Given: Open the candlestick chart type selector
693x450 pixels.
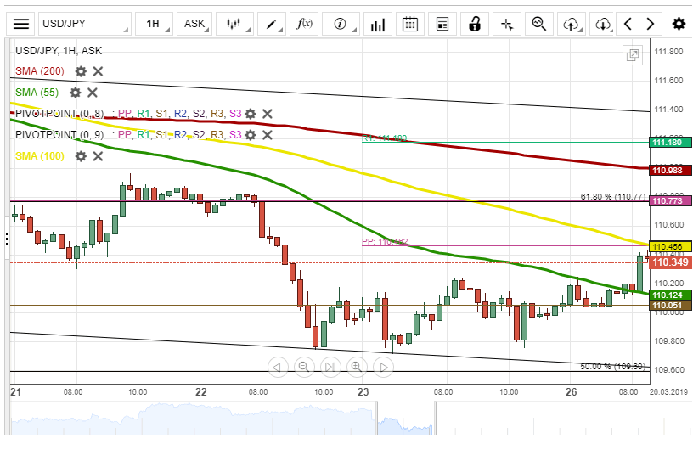Looking at the screenshot, I should coord(234,24).
